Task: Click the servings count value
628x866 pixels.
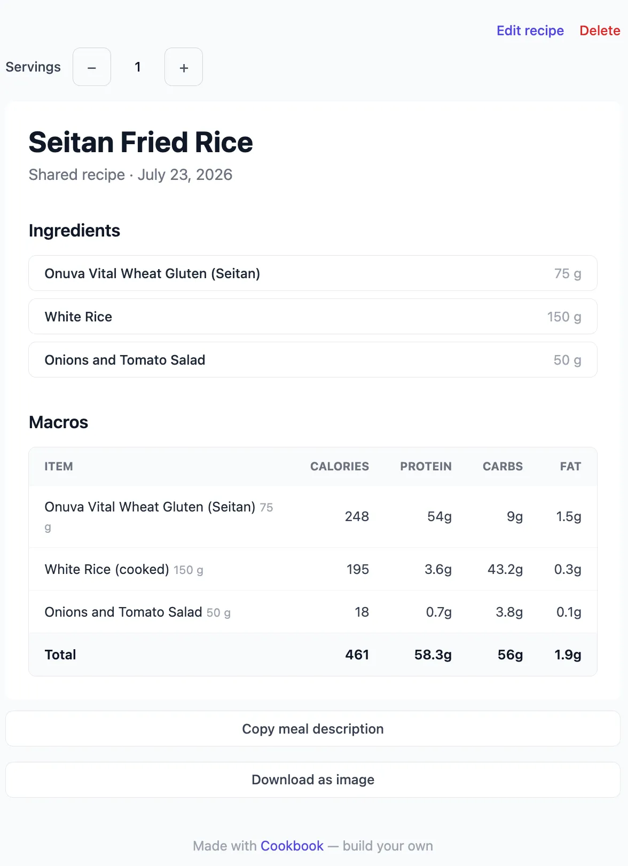Action: pyautogui.click(x=138, y=67)
